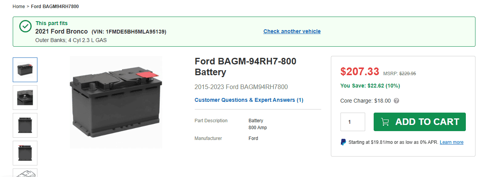The width and height of the screenshot is (499, 177).
Task: Click the green checkmark fitment icon
Action: [25, 27]
